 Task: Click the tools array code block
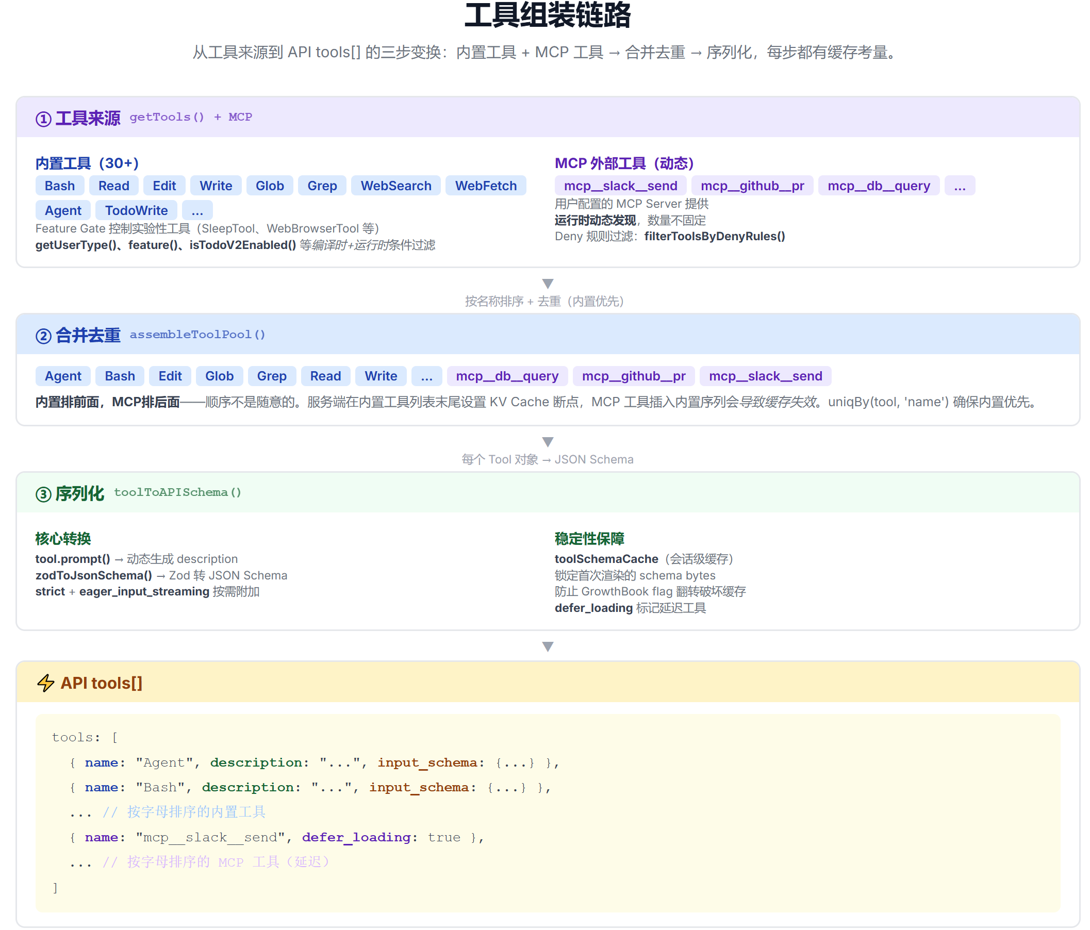548,812
